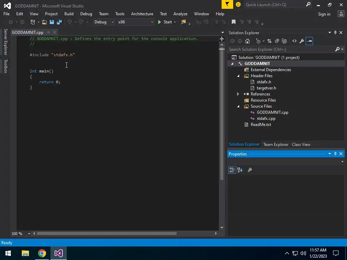Expand the References node
The height and width of the screenshot is (260, 347).
coord(238,94)
